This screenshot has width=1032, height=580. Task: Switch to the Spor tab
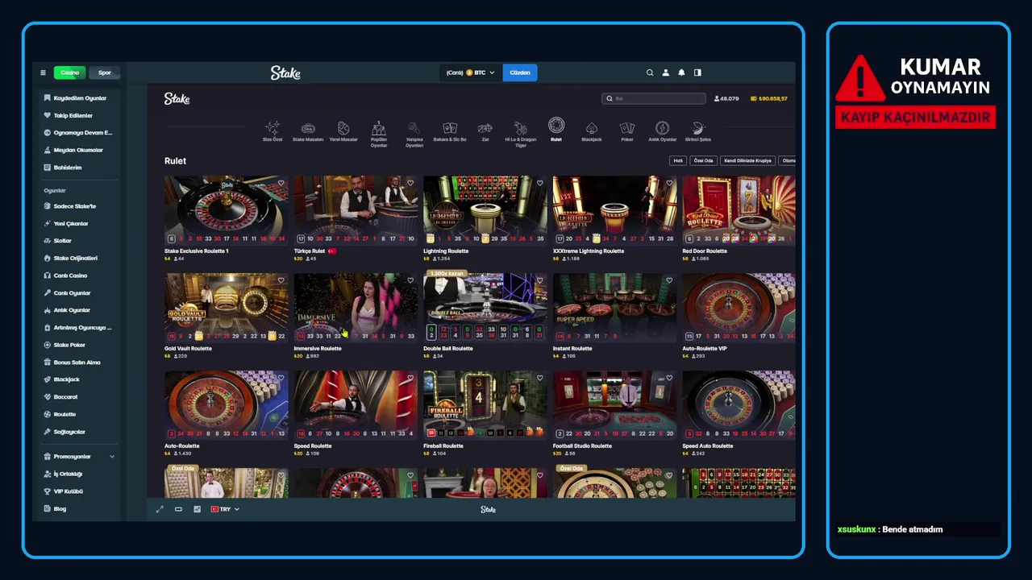tap(105, 72)
